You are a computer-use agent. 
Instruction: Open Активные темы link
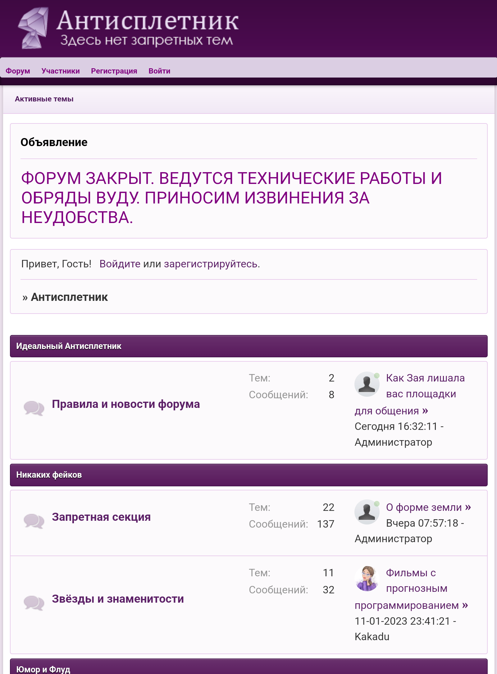coord(44,99)
